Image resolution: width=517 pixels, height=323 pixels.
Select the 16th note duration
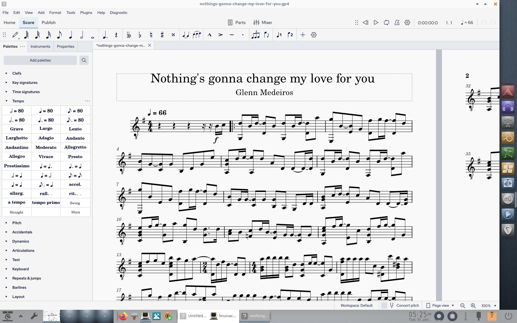pyautogui.click(x=49, y=35)
